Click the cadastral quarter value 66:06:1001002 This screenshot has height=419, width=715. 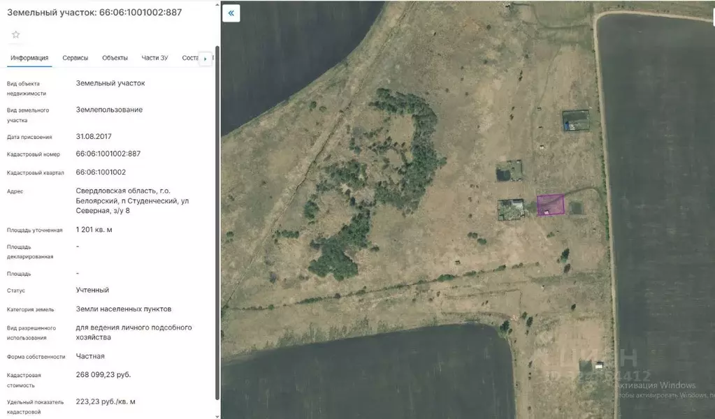(101, 172)
